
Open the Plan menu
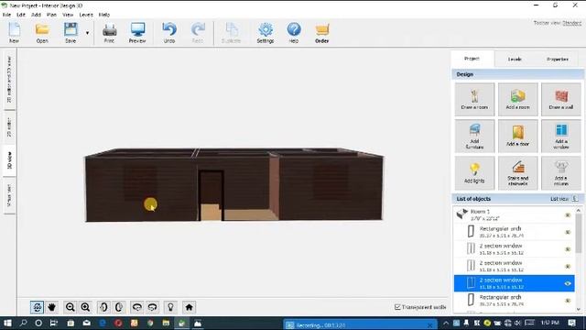[51, 15]
